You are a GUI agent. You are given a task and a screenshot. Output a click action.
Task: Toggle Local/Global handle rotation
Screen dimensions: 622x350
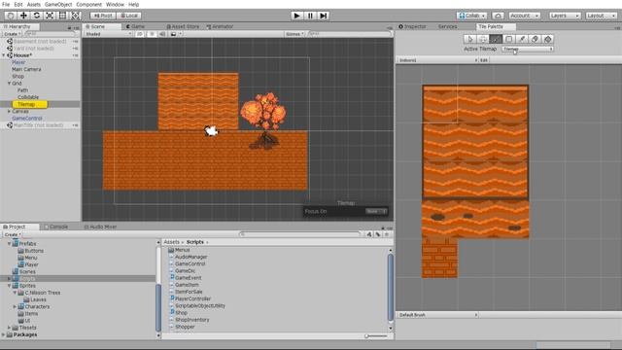(x=129, y=16)
